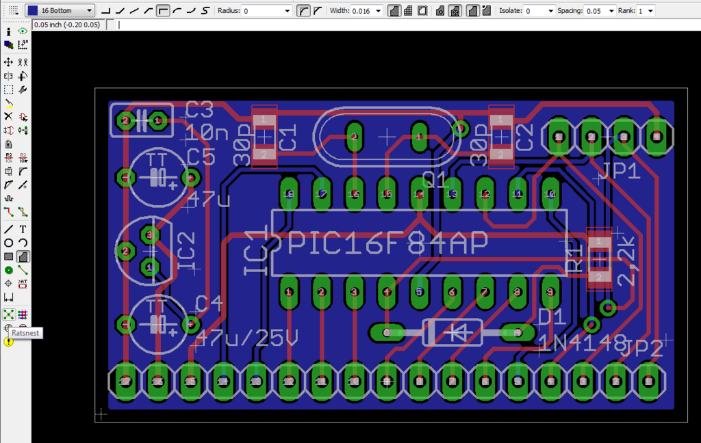The image size is (701, 443).
Task: Select the Change (wrench) tool
Action: click(x=23, y=90)
